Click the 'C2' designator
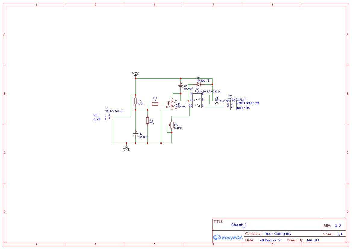Screen dimensions: 352x249 click(140, 134)
